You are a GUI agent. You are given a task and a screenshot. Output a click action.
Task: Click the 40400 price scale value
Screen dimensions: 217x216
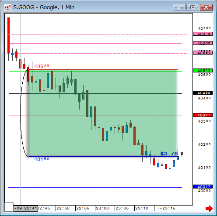coord(204,98)
